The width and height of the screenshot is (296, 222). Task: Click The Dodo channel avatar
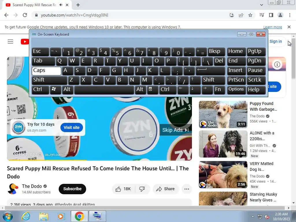click(x=13, y=189)
